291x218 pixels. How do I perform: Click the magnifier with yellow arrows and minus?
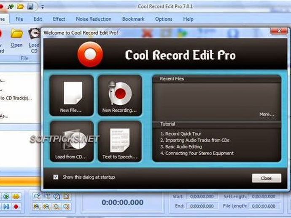coord(46,206)
